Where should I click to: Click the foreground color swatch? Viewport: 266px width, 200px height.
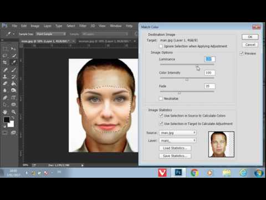click(7, 119)
